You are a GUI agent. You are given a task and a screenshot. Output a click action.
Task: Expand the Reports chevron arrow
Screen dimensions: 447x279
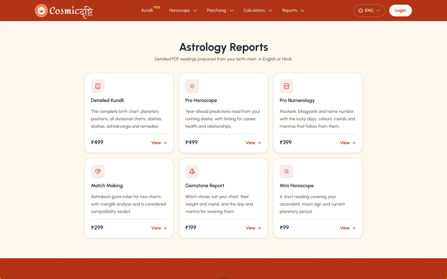click(x=303, y=11)
